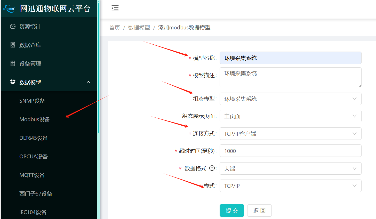Click the 提交 submit button
This screenshot has width=376, height=219.
[x=232, y=210]
